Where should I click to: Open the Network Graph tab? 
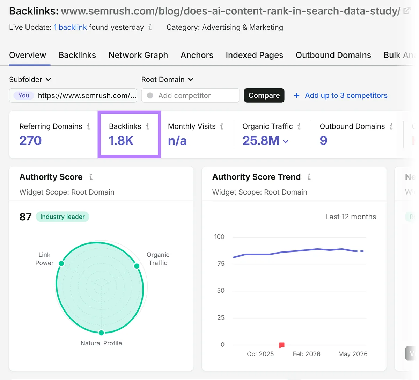138,55
